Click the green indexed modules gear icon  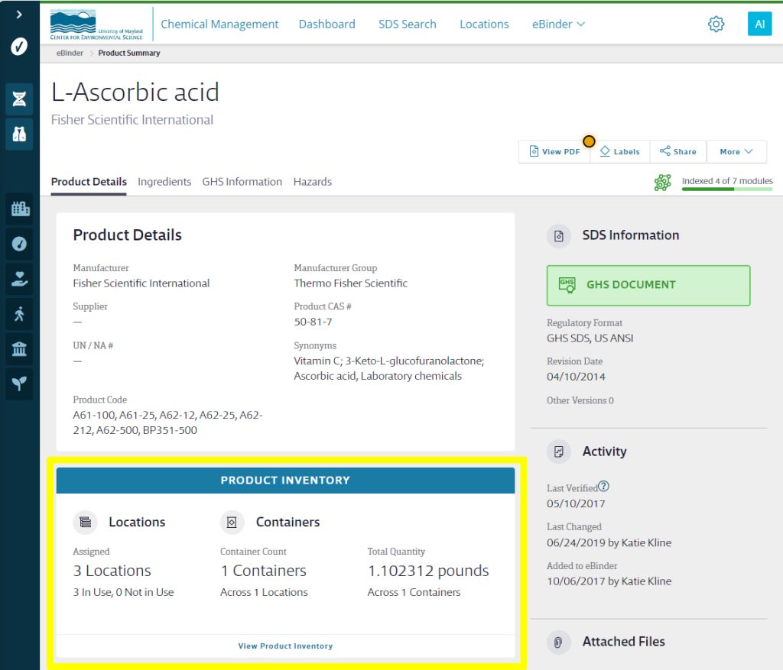(x=663, y=183)
